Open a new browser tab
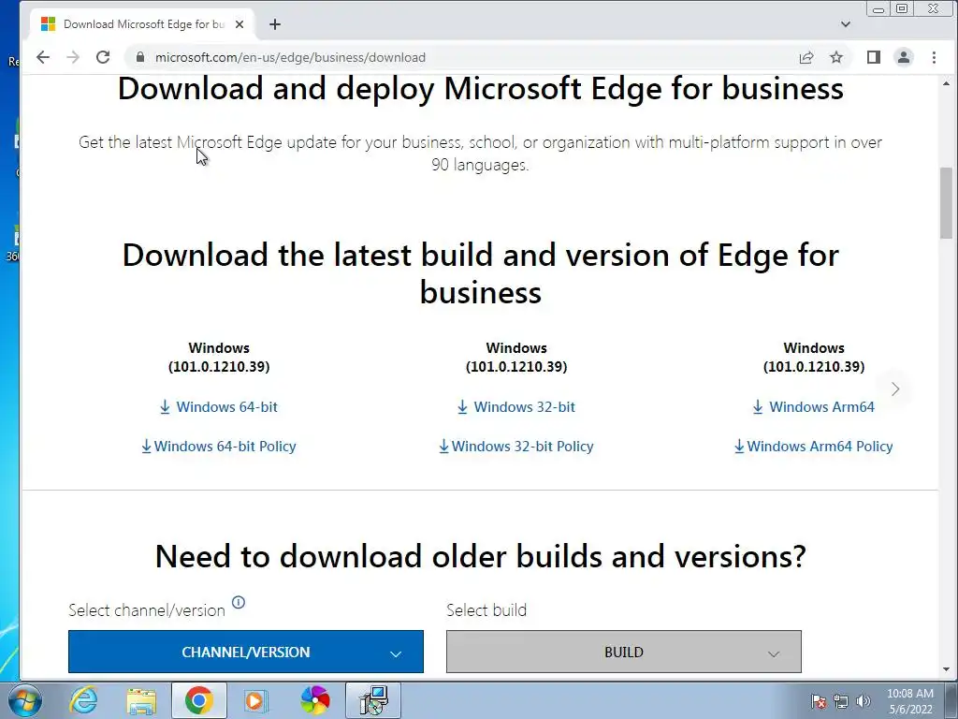Viewport: 958px width, 719px height. pyautogui.click(x=275, y=24)
